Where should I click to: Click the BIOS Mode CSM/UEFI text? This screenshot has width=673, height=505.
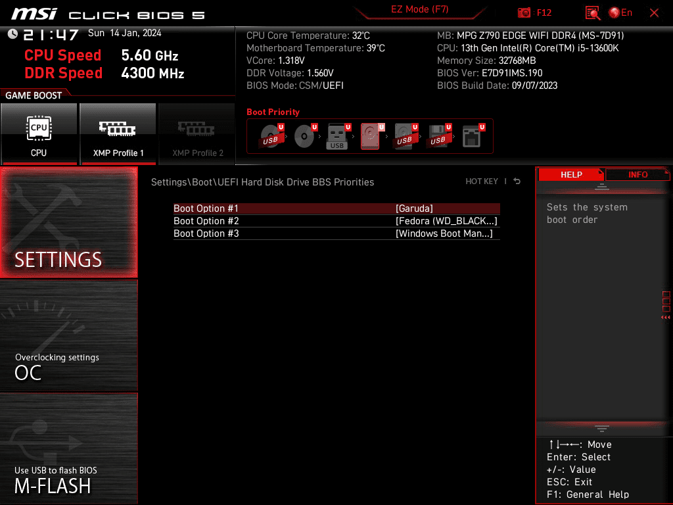[x=295, y=85]
